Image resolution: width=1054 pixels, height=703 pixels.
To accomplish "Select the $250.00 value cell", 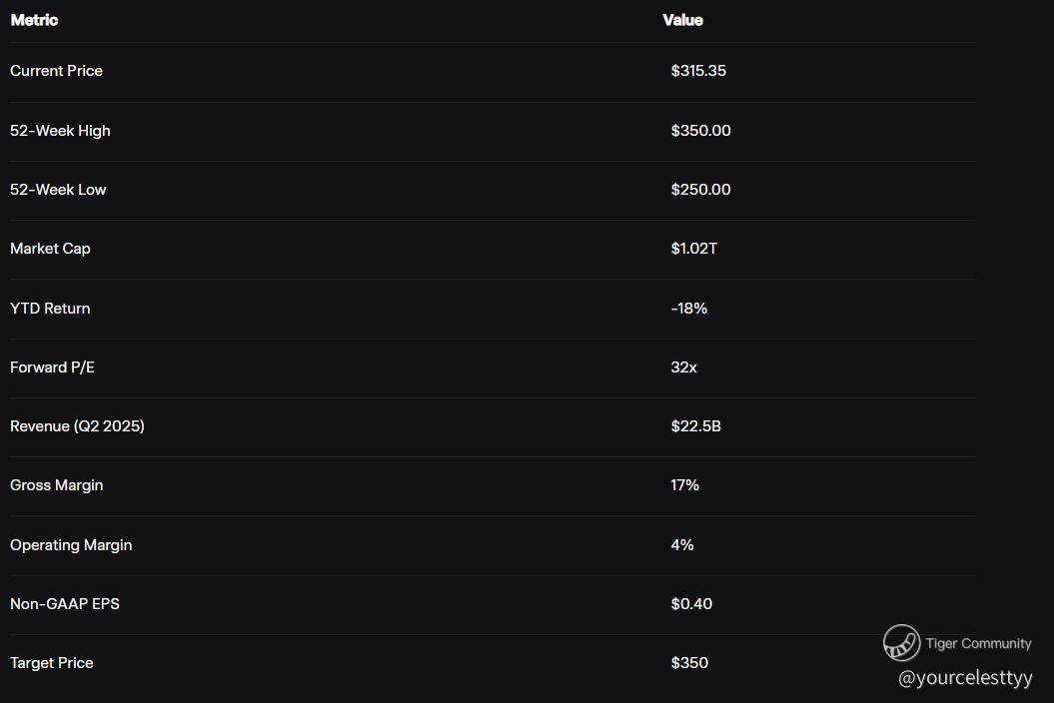I will click(x=700, y=190).
